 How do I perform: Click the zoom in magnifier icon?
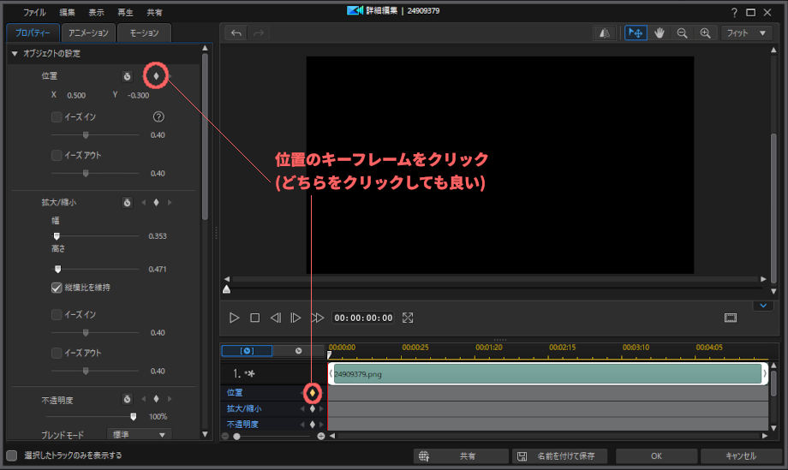[x=706, y=33]
